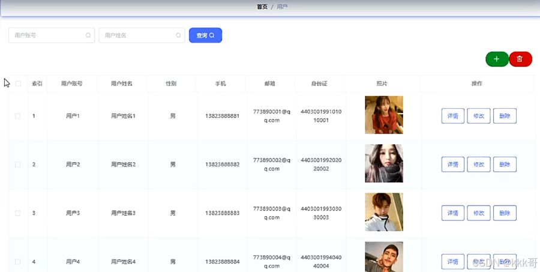Open 详情 for 用户3

click(452, 213)
